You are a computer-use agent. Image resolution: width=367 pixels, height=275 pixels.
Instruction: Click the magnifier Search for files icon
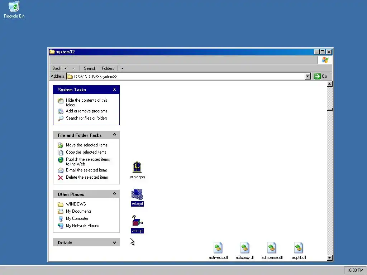[60, 118]
